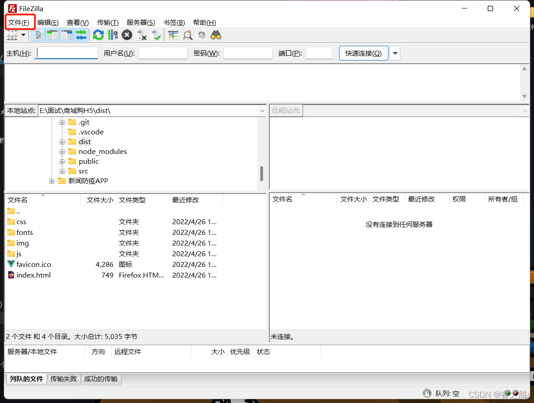
Task: Toggle local directory tree display
Action: (x=53, y=35)
